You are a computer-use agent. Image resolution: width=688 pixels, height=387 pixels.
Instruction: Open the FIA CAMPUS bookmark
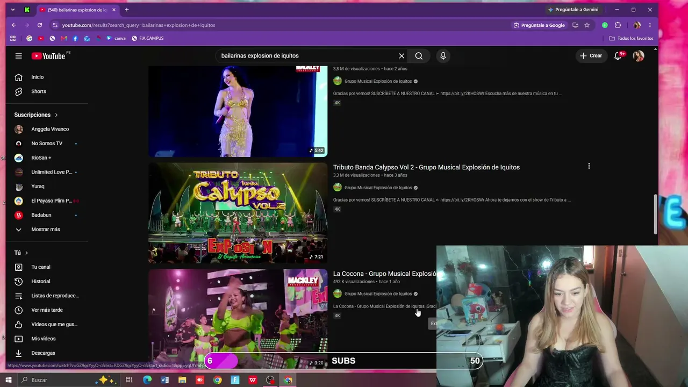coord(147,39)
